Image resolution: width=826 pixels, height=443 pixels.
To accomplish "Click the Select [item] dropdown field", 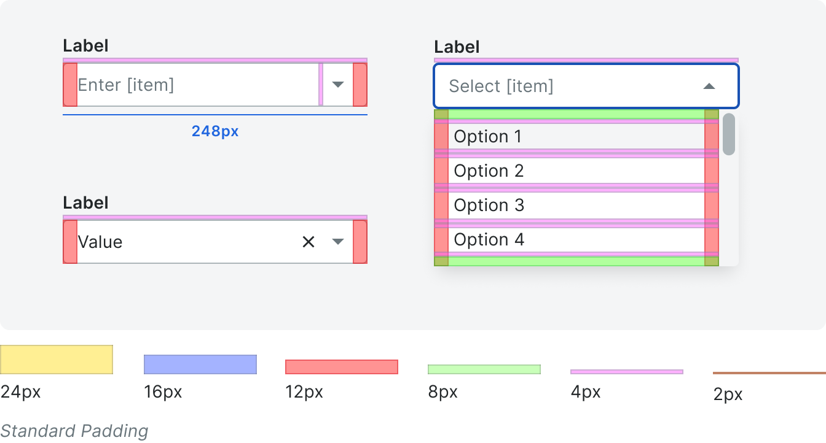I will (x=586, y=86).
